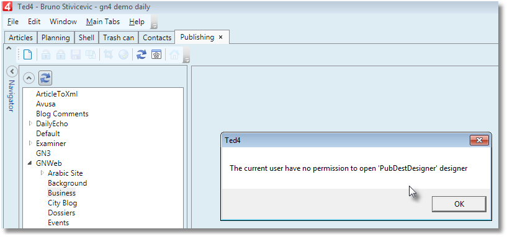Close the Publishing tab

click(221, 37)
